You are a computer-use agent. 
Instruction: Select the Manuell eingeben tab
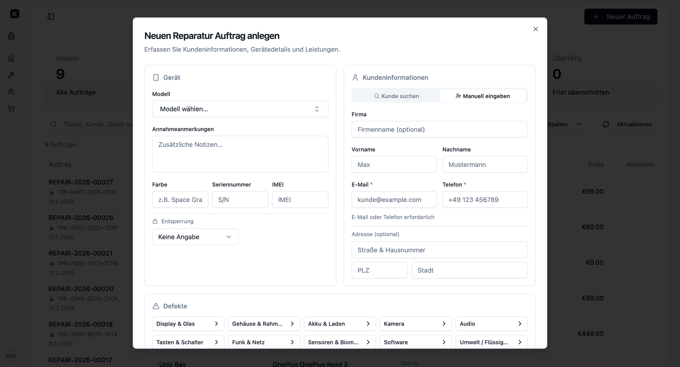(483, 96)
